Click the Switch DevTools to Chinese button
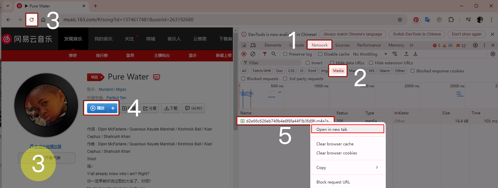498x188 pixels. [x=417, y=34]
